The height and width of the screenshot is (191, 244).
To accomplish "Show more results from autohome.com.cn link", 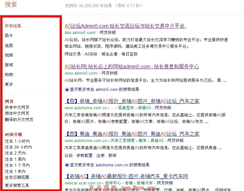I will (x=110, y=165).
